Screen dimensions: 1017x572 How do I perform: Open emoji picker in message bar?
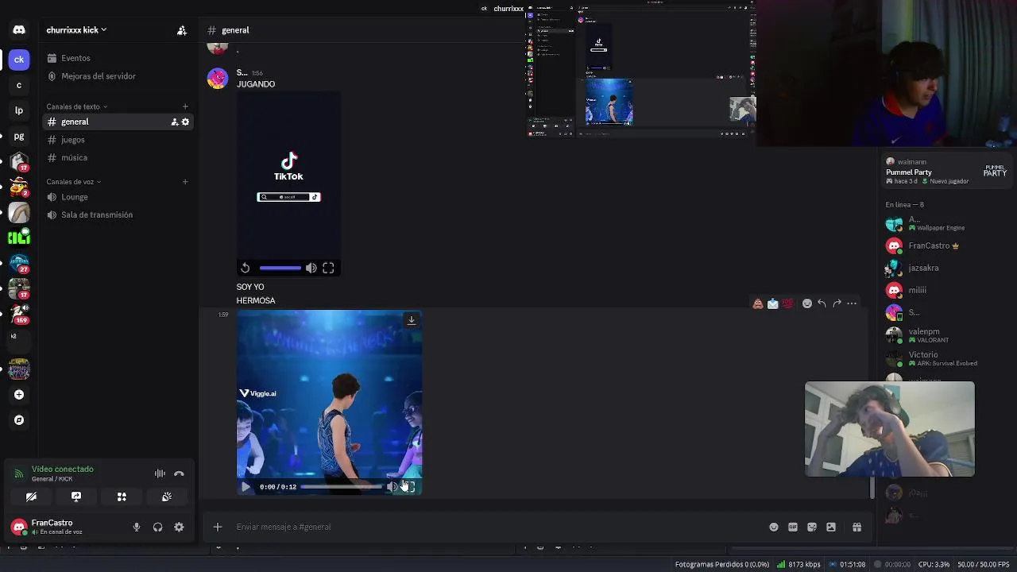point(774,527)
